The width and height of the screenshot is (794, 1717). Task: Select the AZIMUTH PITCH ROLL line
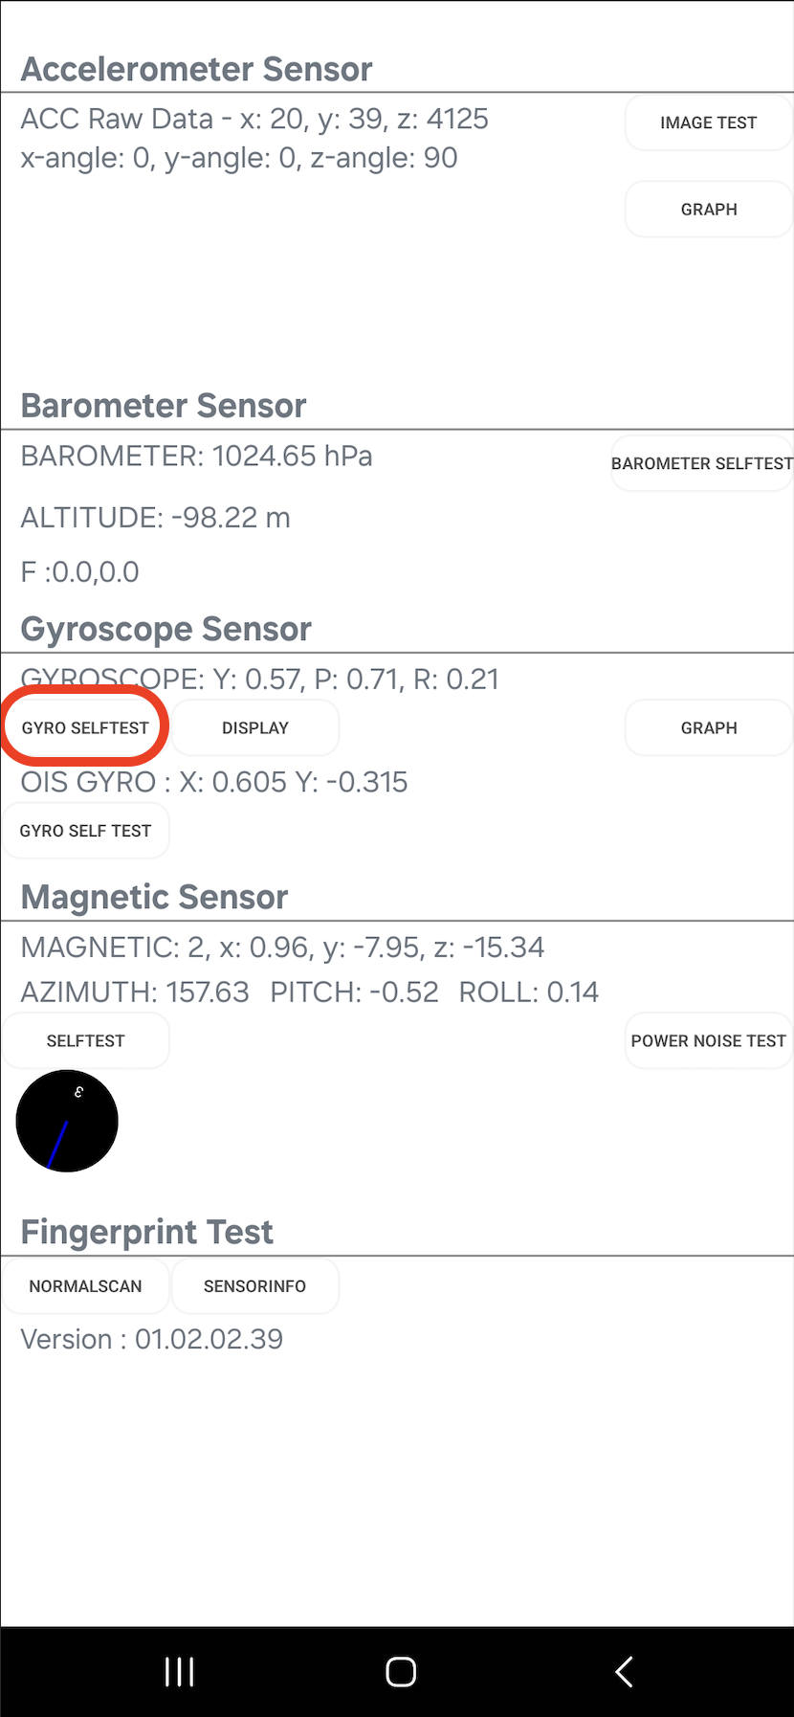click(309, 992)
